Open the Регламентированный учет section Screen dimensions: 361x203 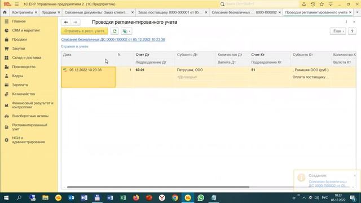click(x=29, y=127)
